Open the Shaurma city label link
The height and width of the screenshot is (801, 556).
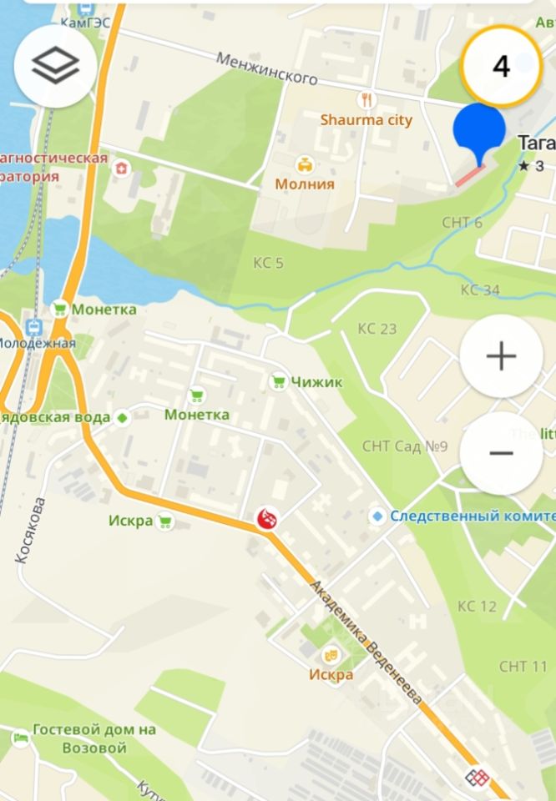click(x=366, y=120)
